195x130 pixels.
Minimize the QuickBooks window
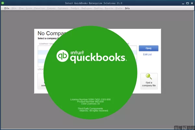(183, 3)
